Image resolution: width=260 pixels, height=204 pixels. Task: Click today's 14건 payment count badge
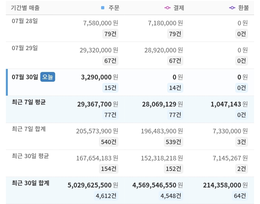175,88
